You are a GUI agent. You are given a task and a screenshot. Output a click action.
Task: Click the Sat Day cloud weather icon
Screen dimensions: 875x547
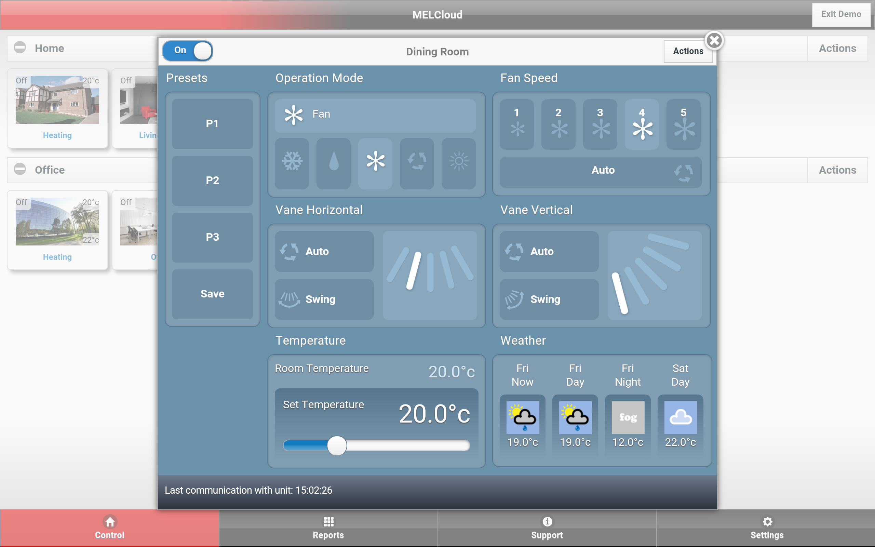coord(680,417)
